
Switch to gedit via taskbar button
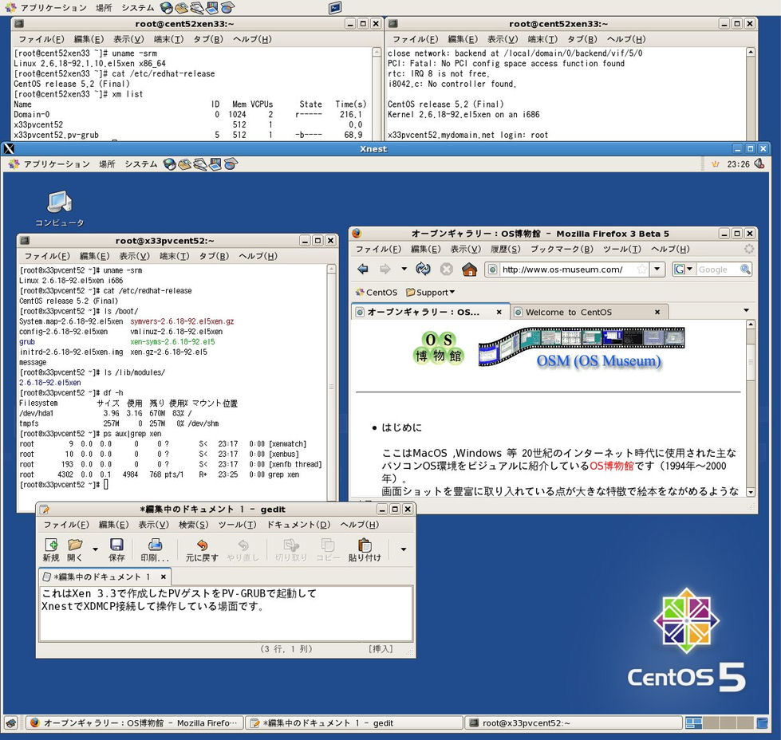pyautogui.click(x=354, y=722)
